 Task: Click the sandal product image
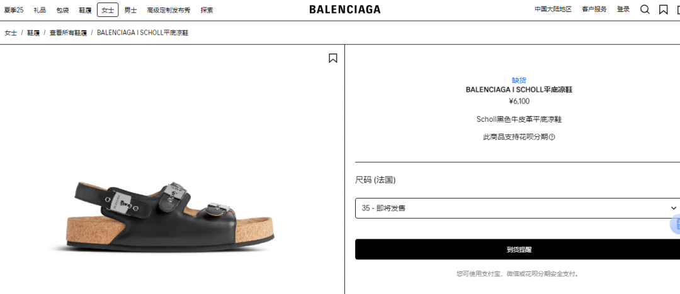[x=170, y=215]
